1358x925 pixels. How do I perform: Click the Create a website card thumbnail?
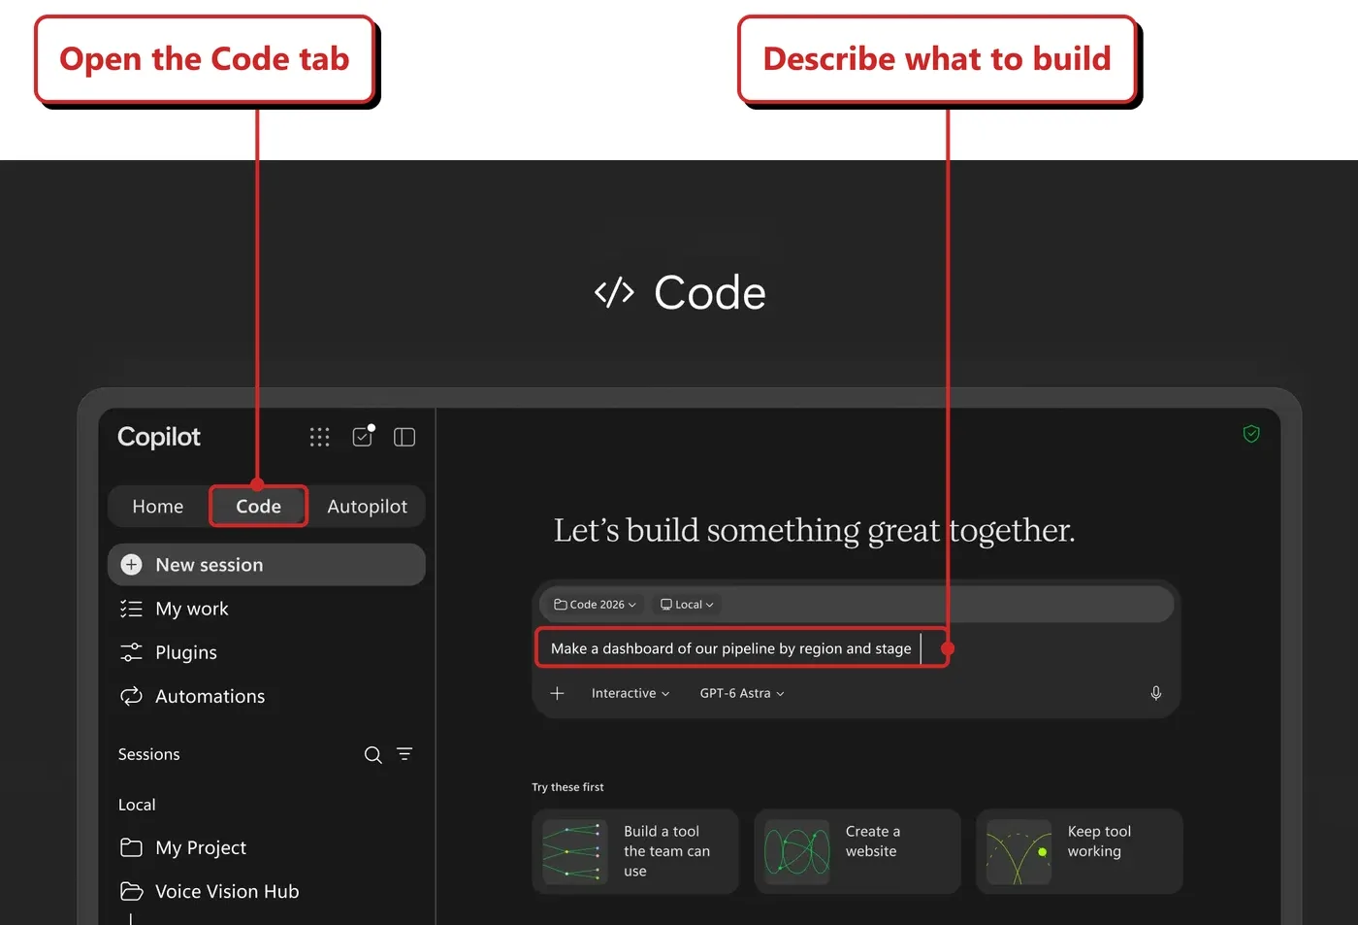(x=797, y=851)
